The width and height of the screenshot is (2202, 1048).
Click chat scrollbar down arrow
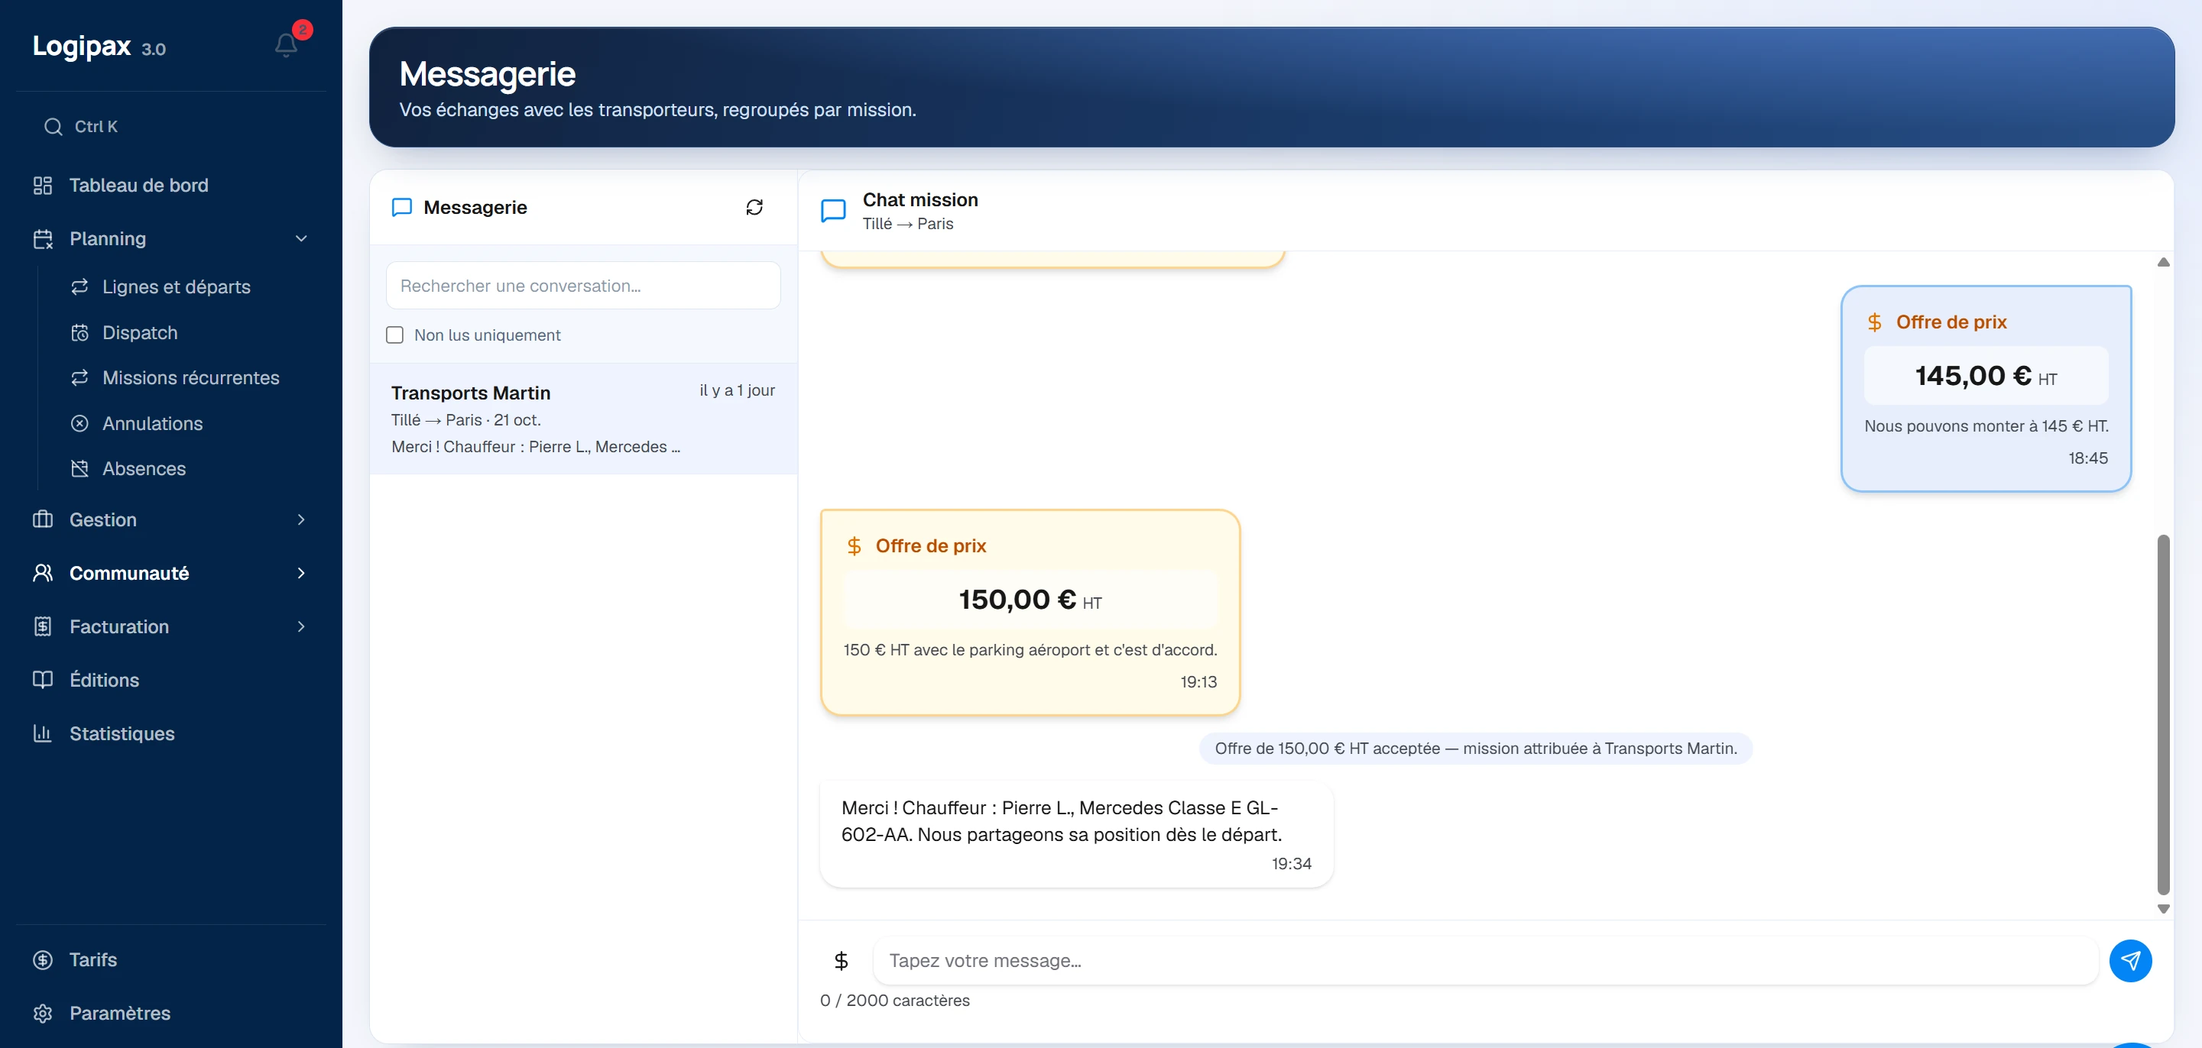2164,910
